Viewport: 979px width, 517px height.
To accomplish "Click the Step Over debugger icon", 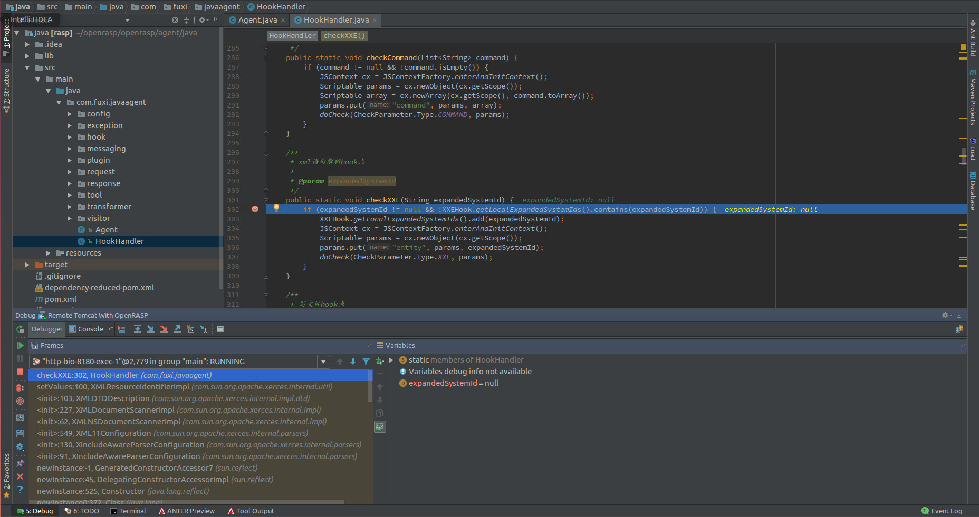I will [137, 329].
